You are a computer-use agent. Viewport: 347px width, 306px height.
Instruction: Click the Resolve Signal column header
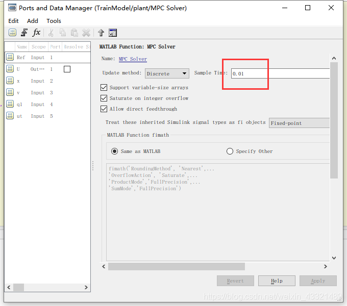[x=77, y=46]
